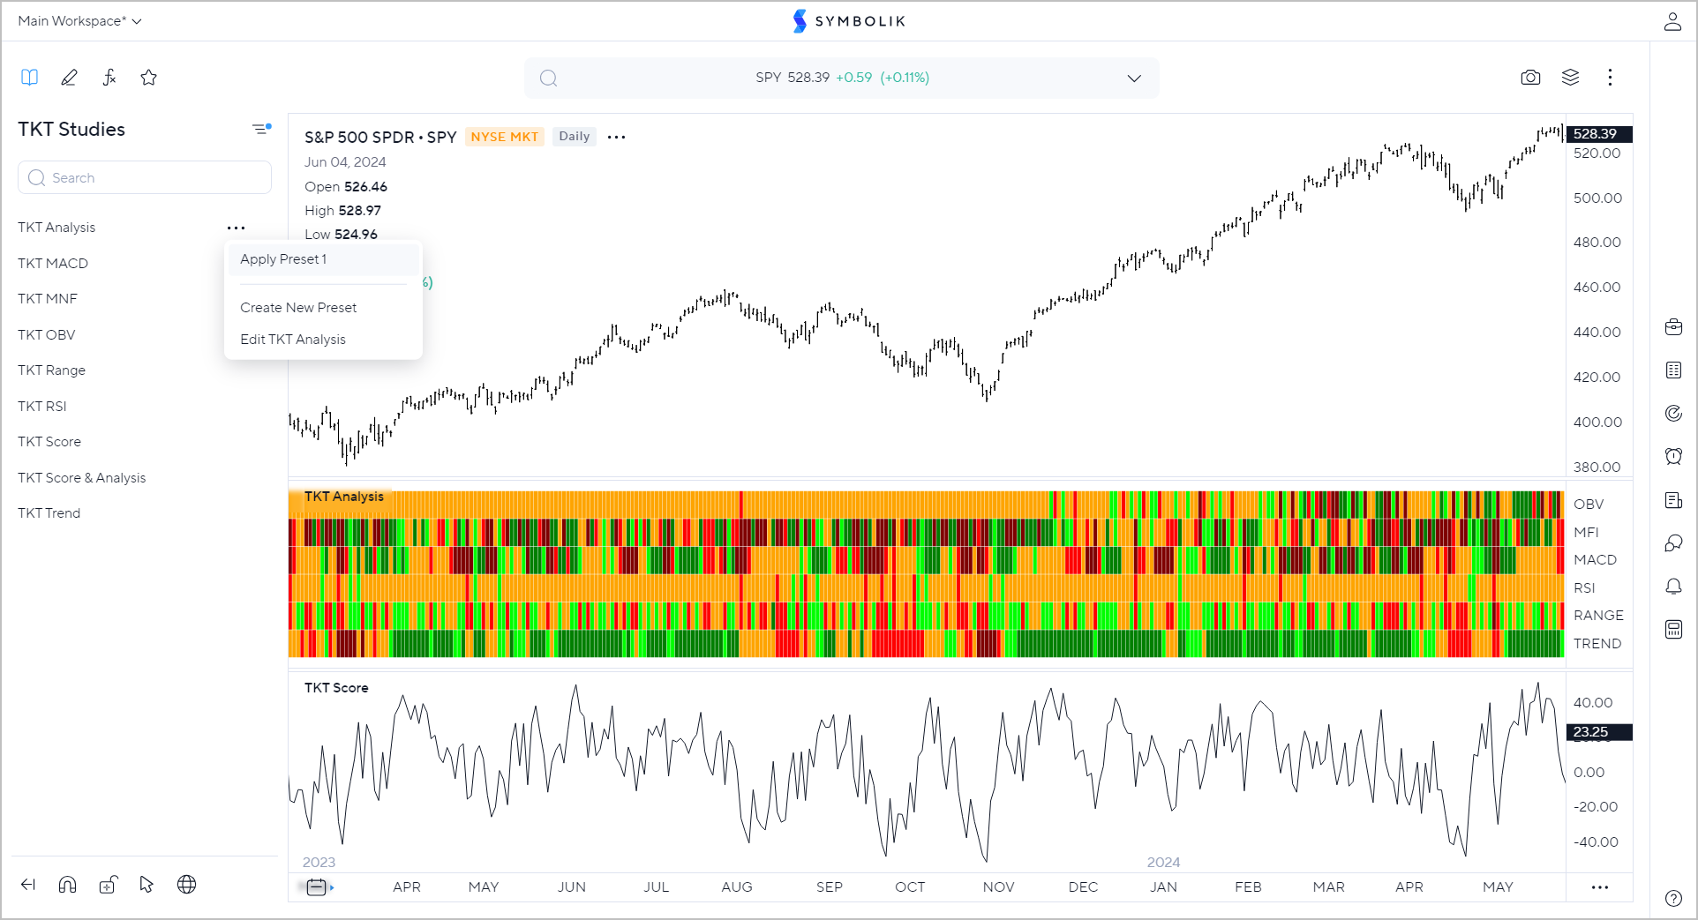Viewport: 1698px width, 920px height.
Task: Open the notification bell icon
Action: pyautogui.click(x=1673, y=587)
